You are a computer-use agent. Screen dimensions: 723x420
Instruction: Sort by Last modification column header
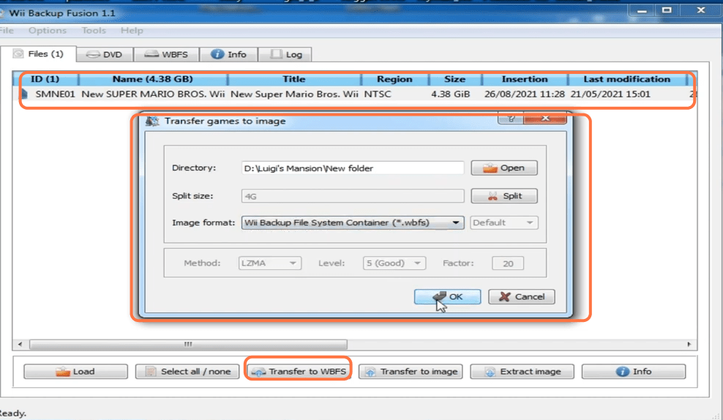click(627, 79)
